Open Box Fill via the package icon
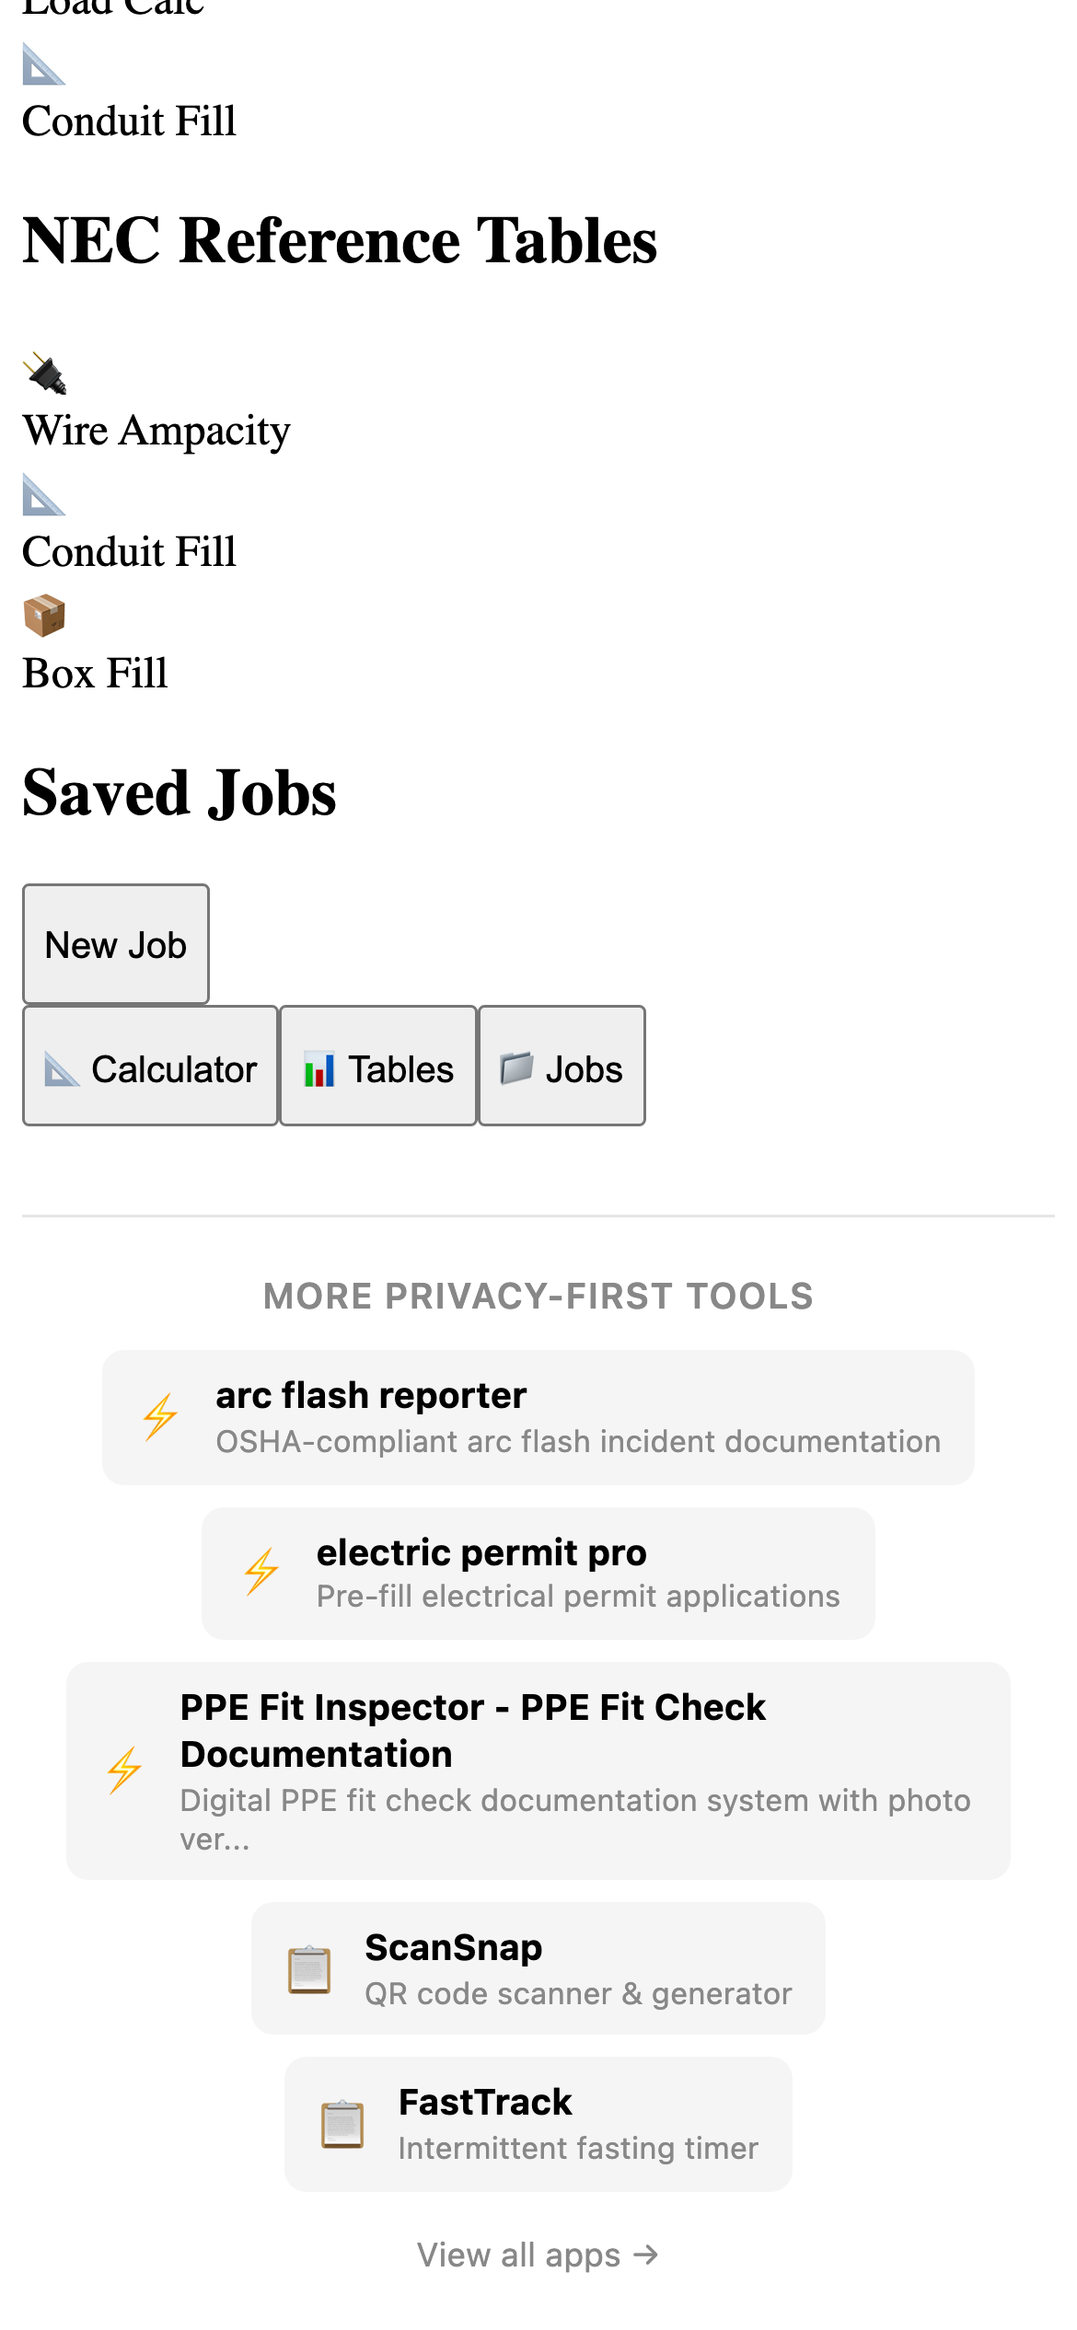Image resolution: width=1077 pixels, height=2330 pixels. [43, 617]
